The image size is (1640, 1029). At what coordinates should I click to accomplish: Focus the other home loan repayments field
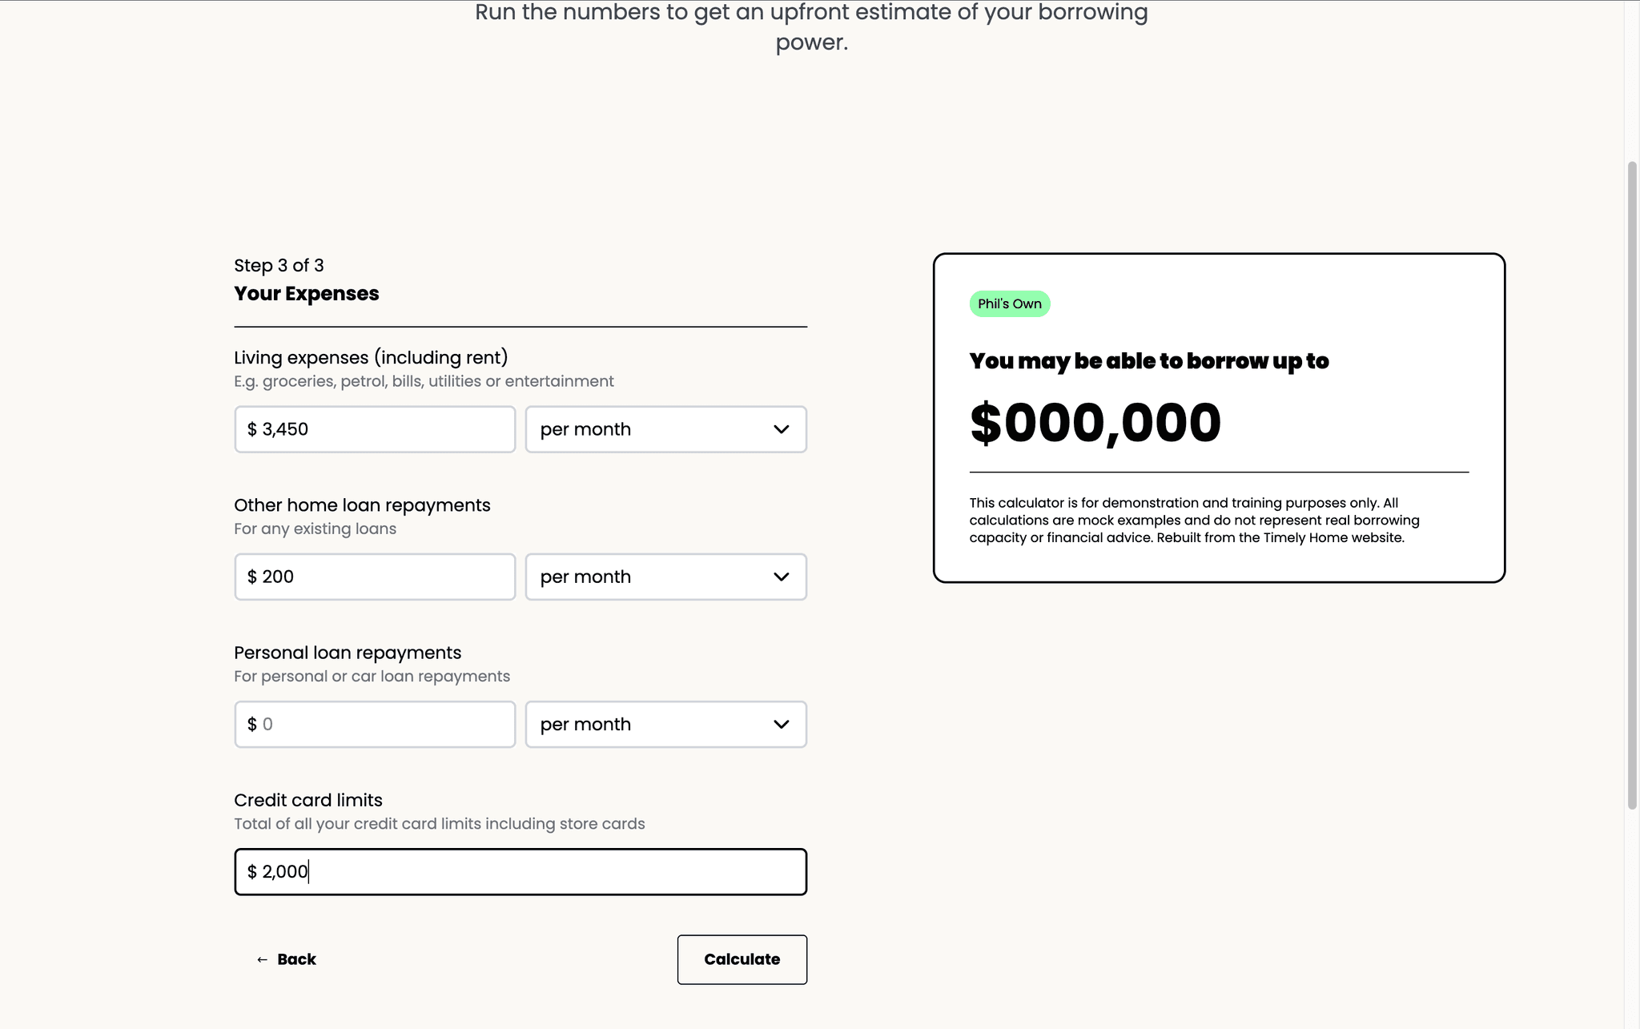click(x=375, y=577)
